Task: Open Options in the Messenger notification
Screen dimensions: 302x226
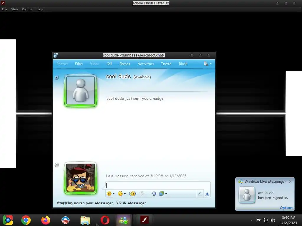Action: pyautogui.click(x=286, y=208)
